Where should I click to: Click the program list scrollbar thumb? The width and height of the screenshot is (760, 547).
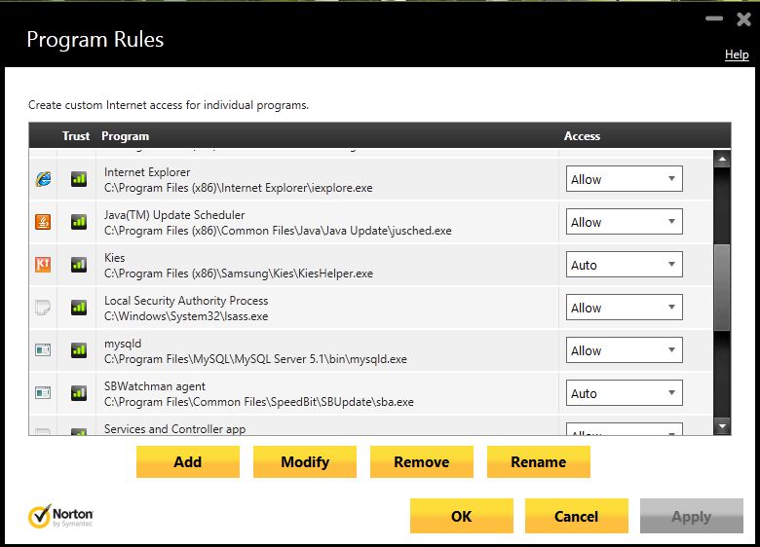(x=722, y=287)
